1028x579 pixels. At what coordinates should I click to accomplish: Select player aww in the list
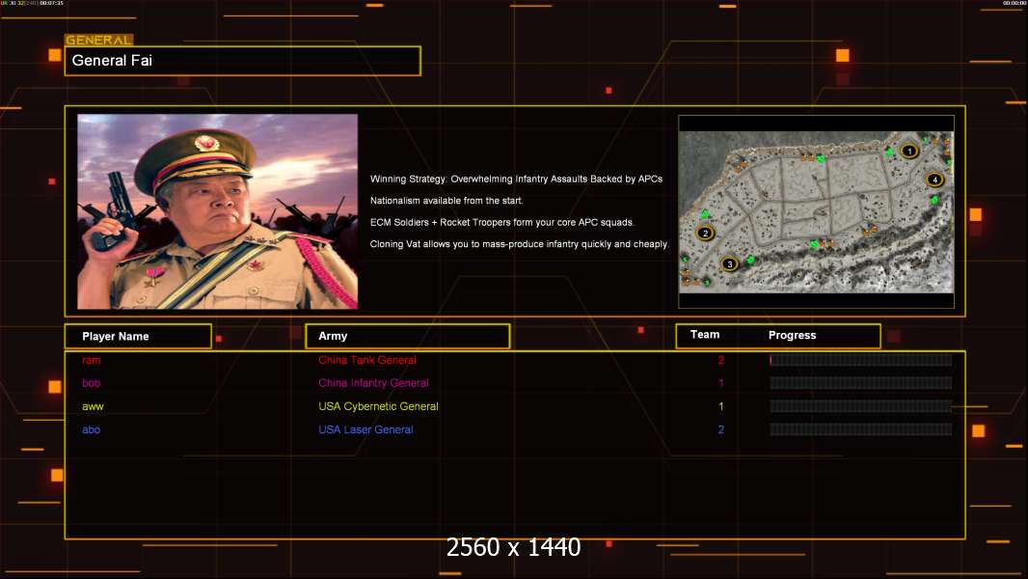tap(93, 406)
